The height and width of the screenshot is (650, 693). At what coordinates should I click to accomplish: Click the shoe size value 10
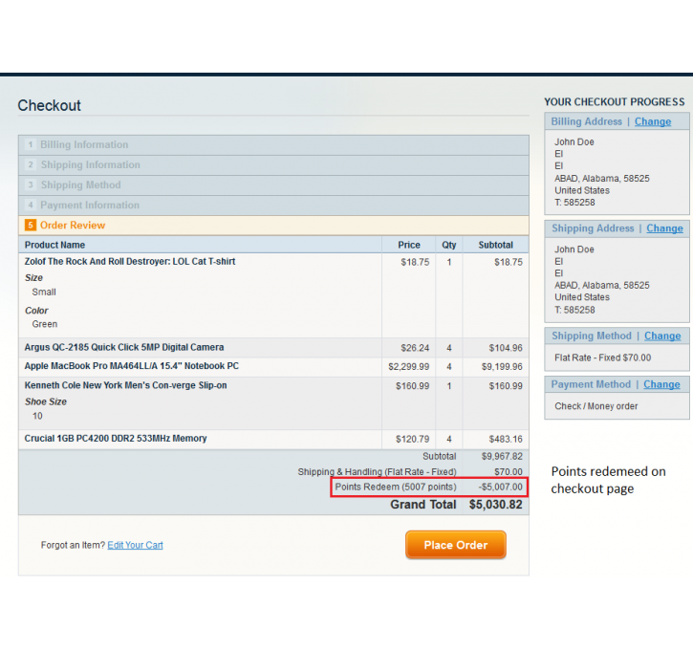[37, 416]
